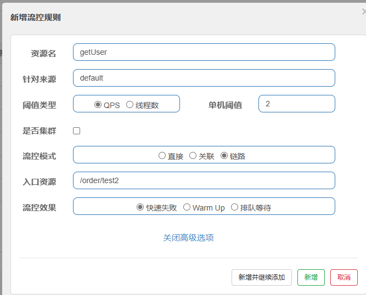This screenshot has width=366, height=295.
Task: Click the 是否集群 label text
Action: point(39,131)
